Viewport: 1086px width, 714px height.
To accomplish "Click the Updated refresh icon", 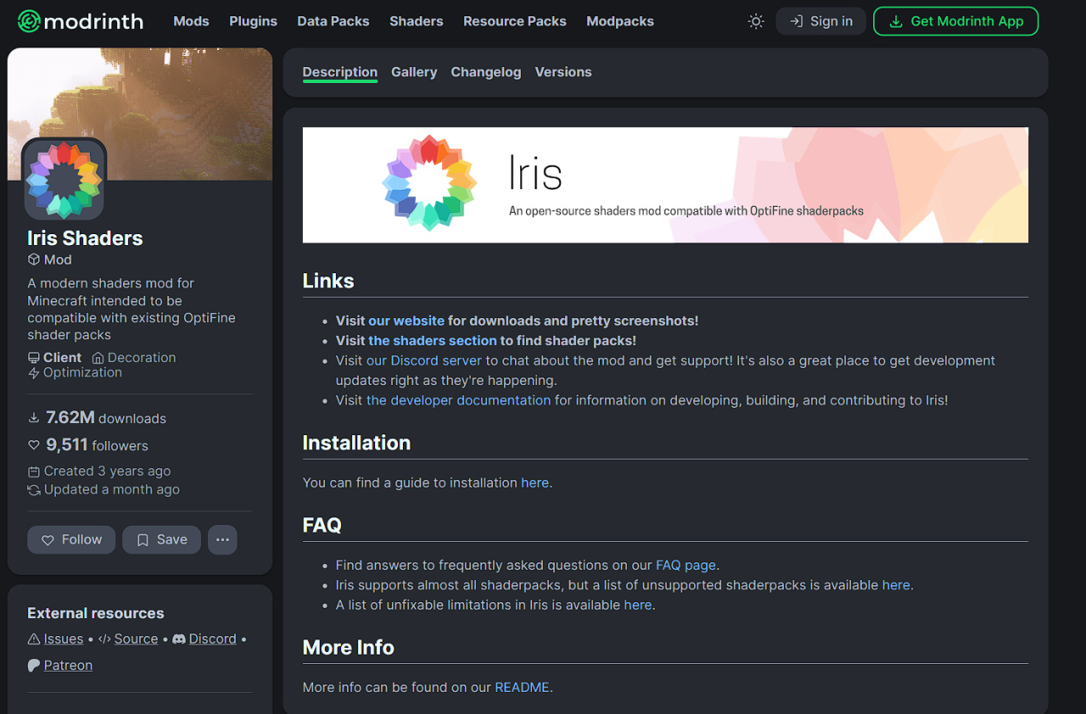I will tap(34, 489).
